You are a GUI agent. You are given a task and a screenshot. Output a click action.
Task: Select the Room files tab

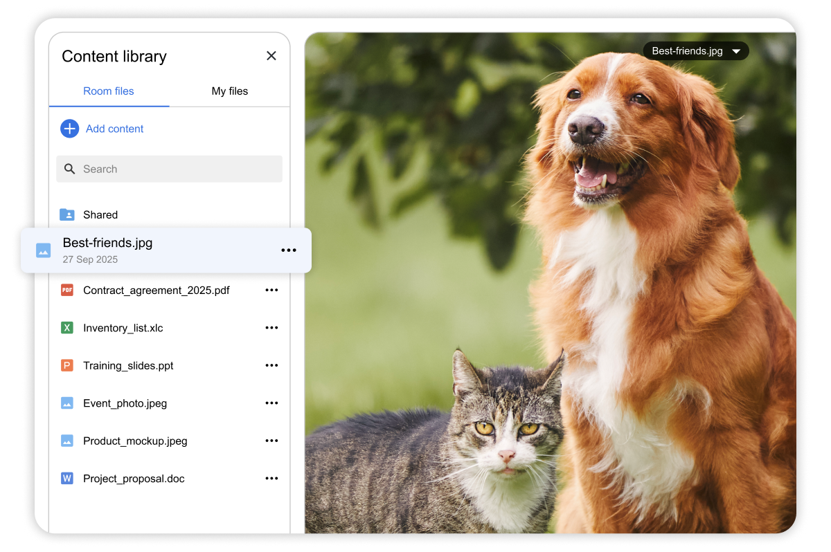point(109,91)
